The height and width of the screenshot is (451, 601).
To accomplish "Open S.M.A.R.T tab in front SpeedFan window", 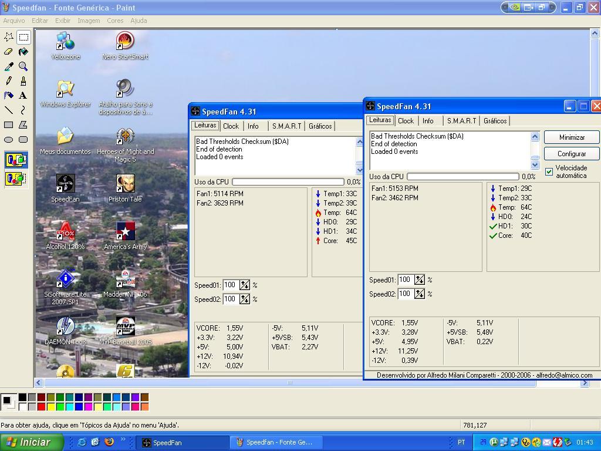I will 461,121.
